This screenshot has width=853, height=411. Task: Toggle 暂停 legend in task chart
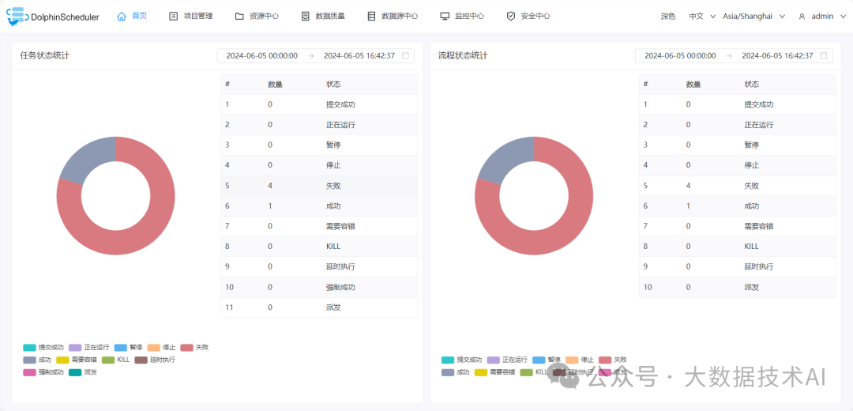tap(129, 347)
